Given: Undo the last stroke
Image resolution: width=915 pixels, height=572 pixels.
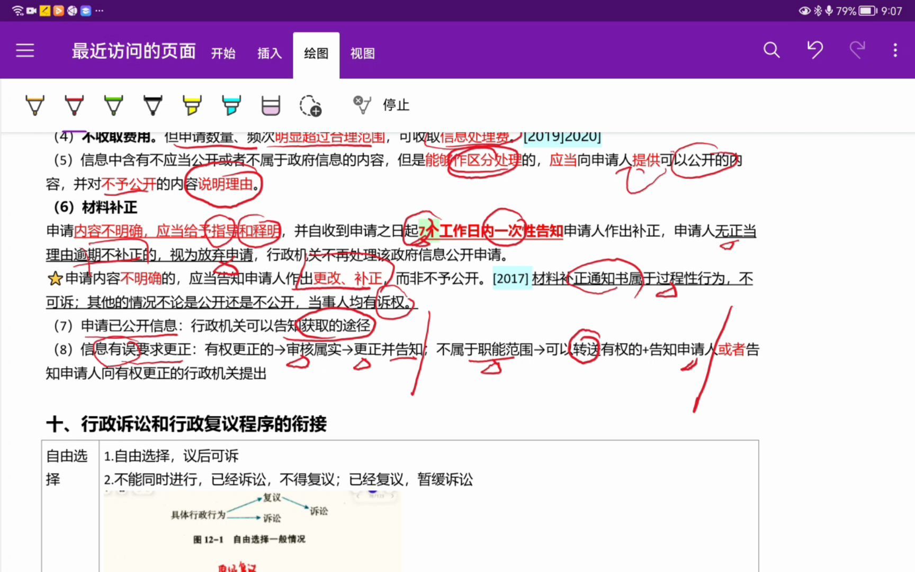Looking at the screenshot, I should tap(815, 50).
